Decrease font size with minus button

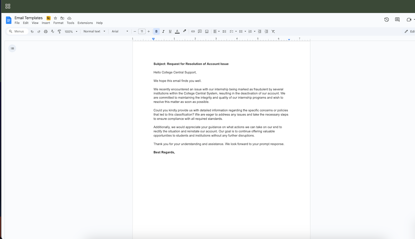click(135, 32)
